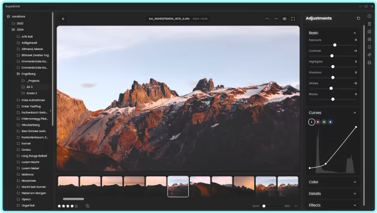
Task: Reset all adjustments with the circular arrow
Action: [358, 18]
